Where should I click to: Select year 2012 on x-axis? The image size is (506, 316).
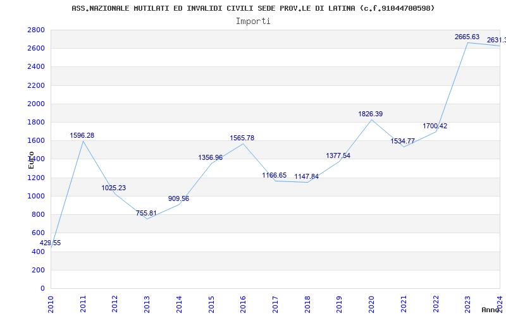[115, 304]
